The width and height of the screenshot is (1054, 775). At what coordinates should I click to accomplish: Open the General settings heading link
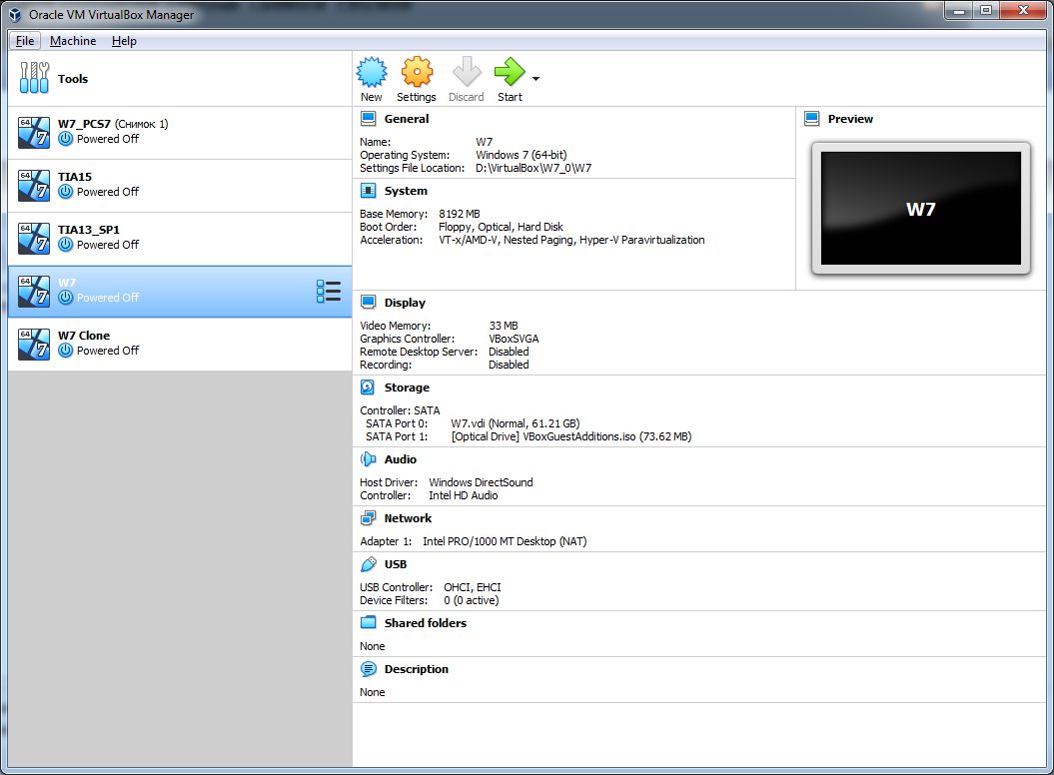coord(407,119)
